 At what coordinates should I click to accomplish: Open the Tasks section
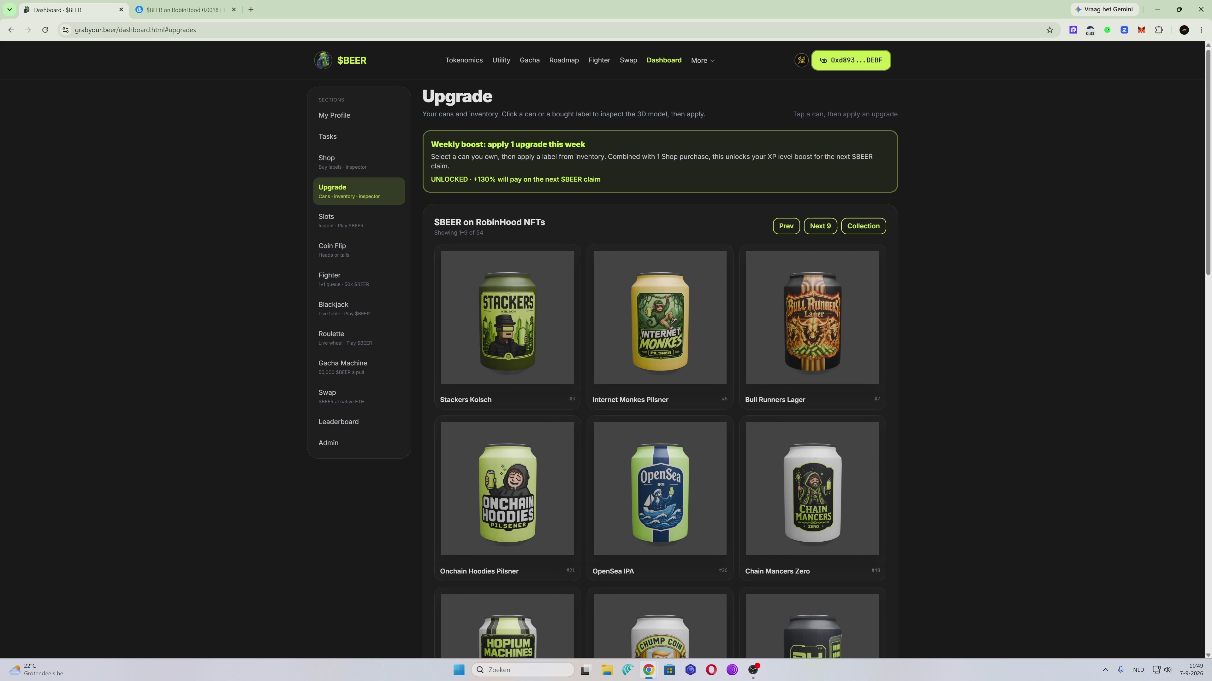(359, 136)
